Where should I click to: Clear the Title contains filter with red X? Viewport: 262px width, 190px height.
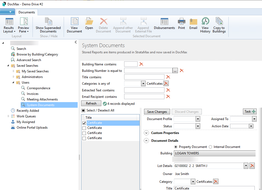(168, 77)
